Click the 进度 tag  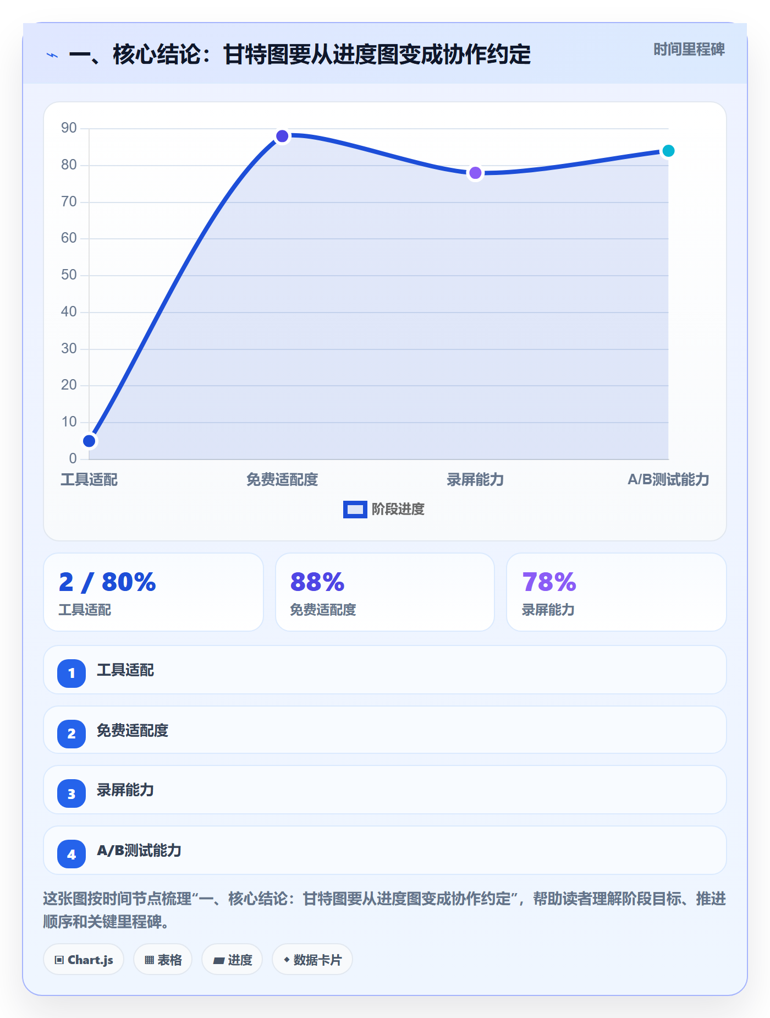232,960
